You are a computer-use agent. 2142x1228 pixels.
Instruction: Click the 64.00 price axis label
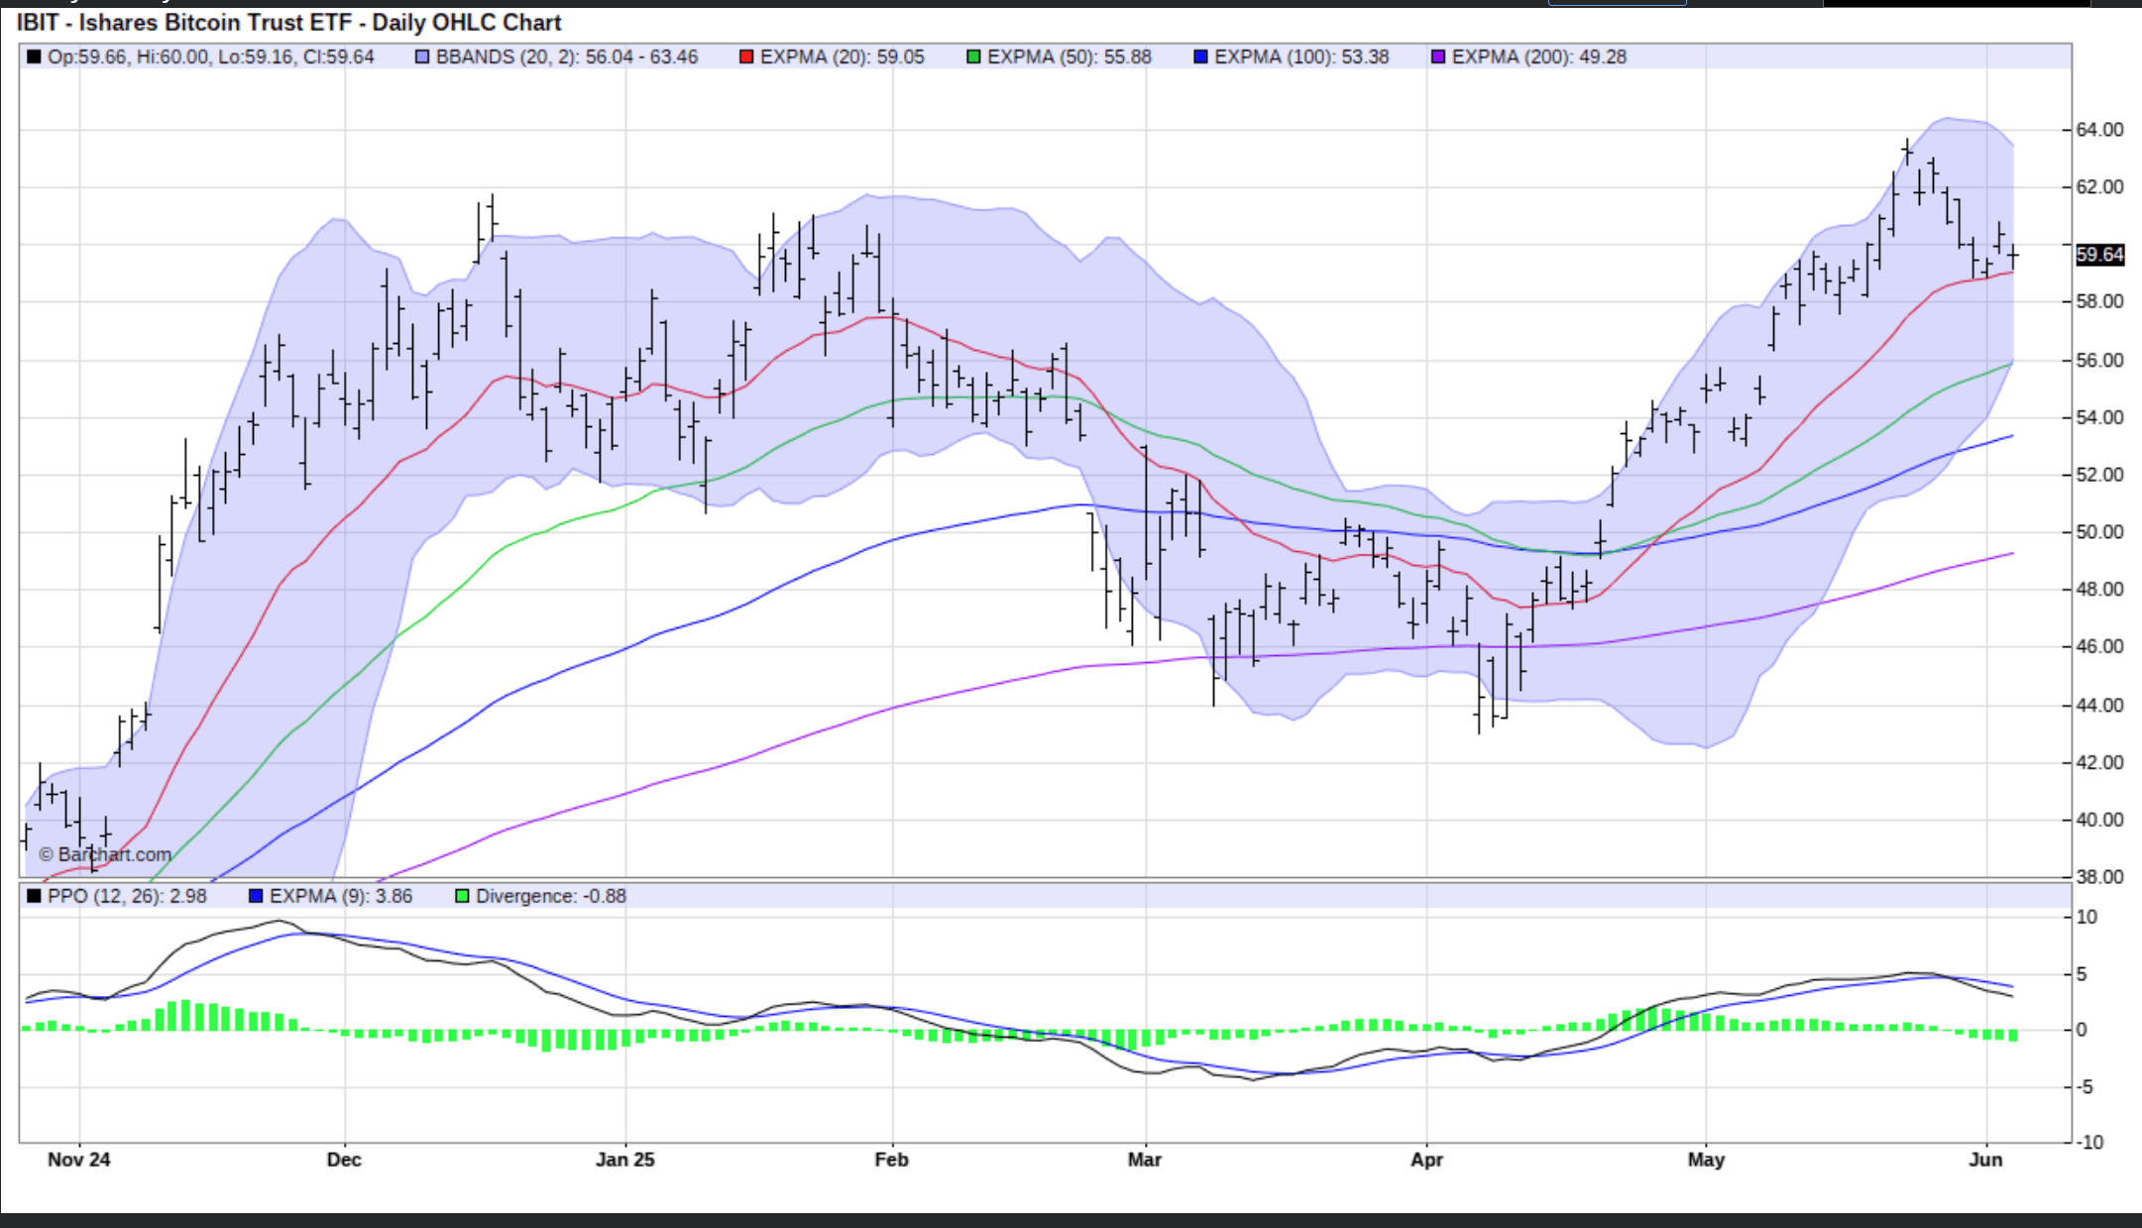pyautogui.click(x=2099, y=130)
